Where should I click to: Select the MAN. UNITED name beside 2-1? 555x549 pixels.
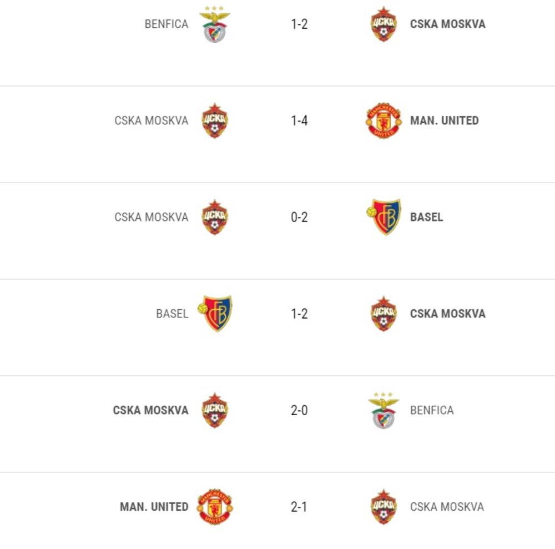tap(154, 507)
